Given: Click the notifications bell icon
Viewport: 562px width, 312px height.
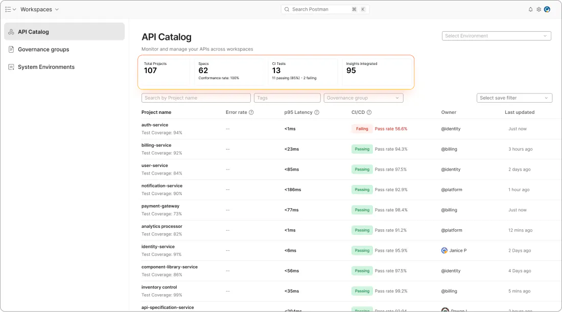Looking at the screenshot, I should click(530, 9).
